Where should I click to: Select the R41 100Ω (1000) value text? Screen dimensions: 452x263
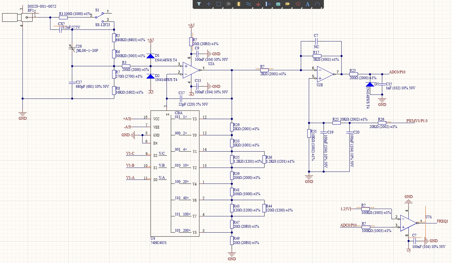tap(247, 194)
